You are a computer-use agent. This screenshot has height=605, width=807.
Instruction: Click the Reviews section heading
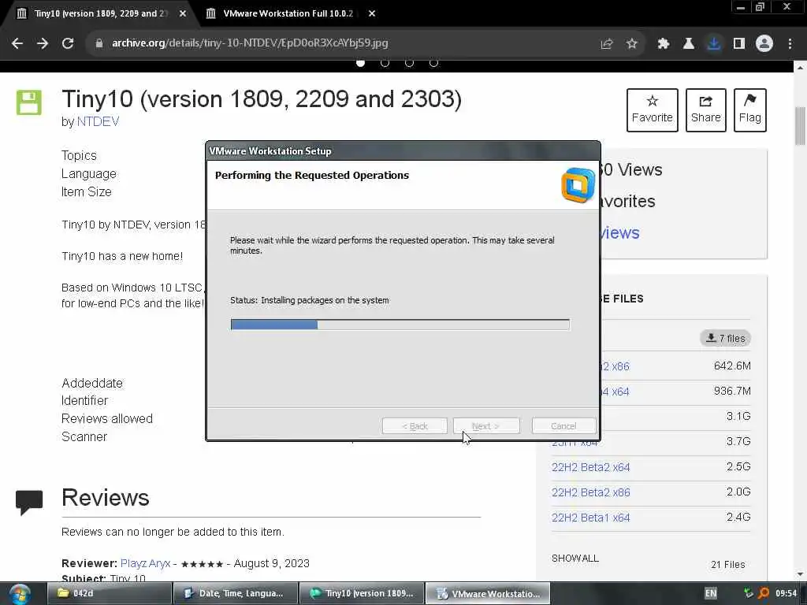click(106, 498)
